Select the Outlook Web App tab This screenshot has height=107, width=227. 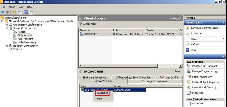pyautogui.click(x=103, y=81)
